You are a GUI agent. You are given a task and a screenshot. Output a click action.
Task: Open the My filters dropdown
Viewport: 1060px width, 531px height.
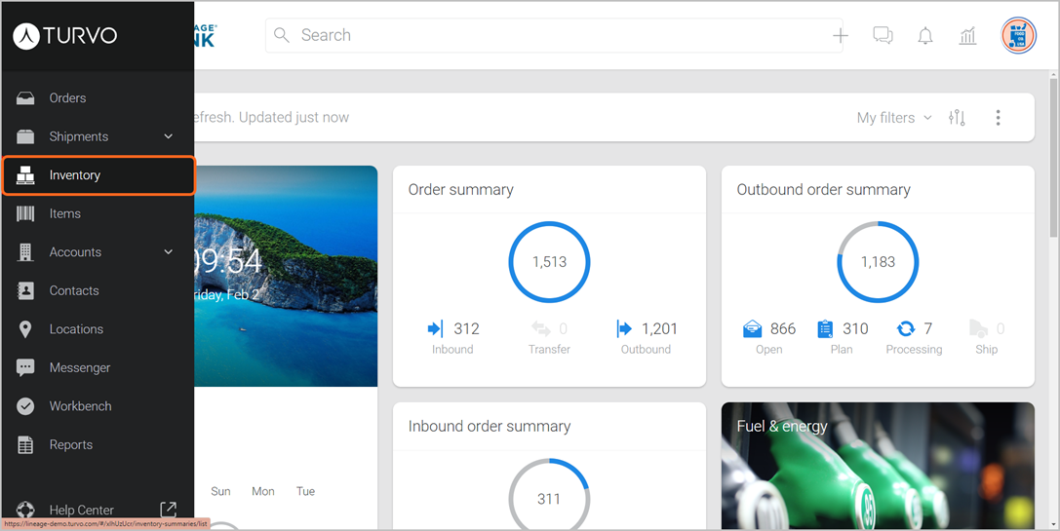(x=893, y=118)
